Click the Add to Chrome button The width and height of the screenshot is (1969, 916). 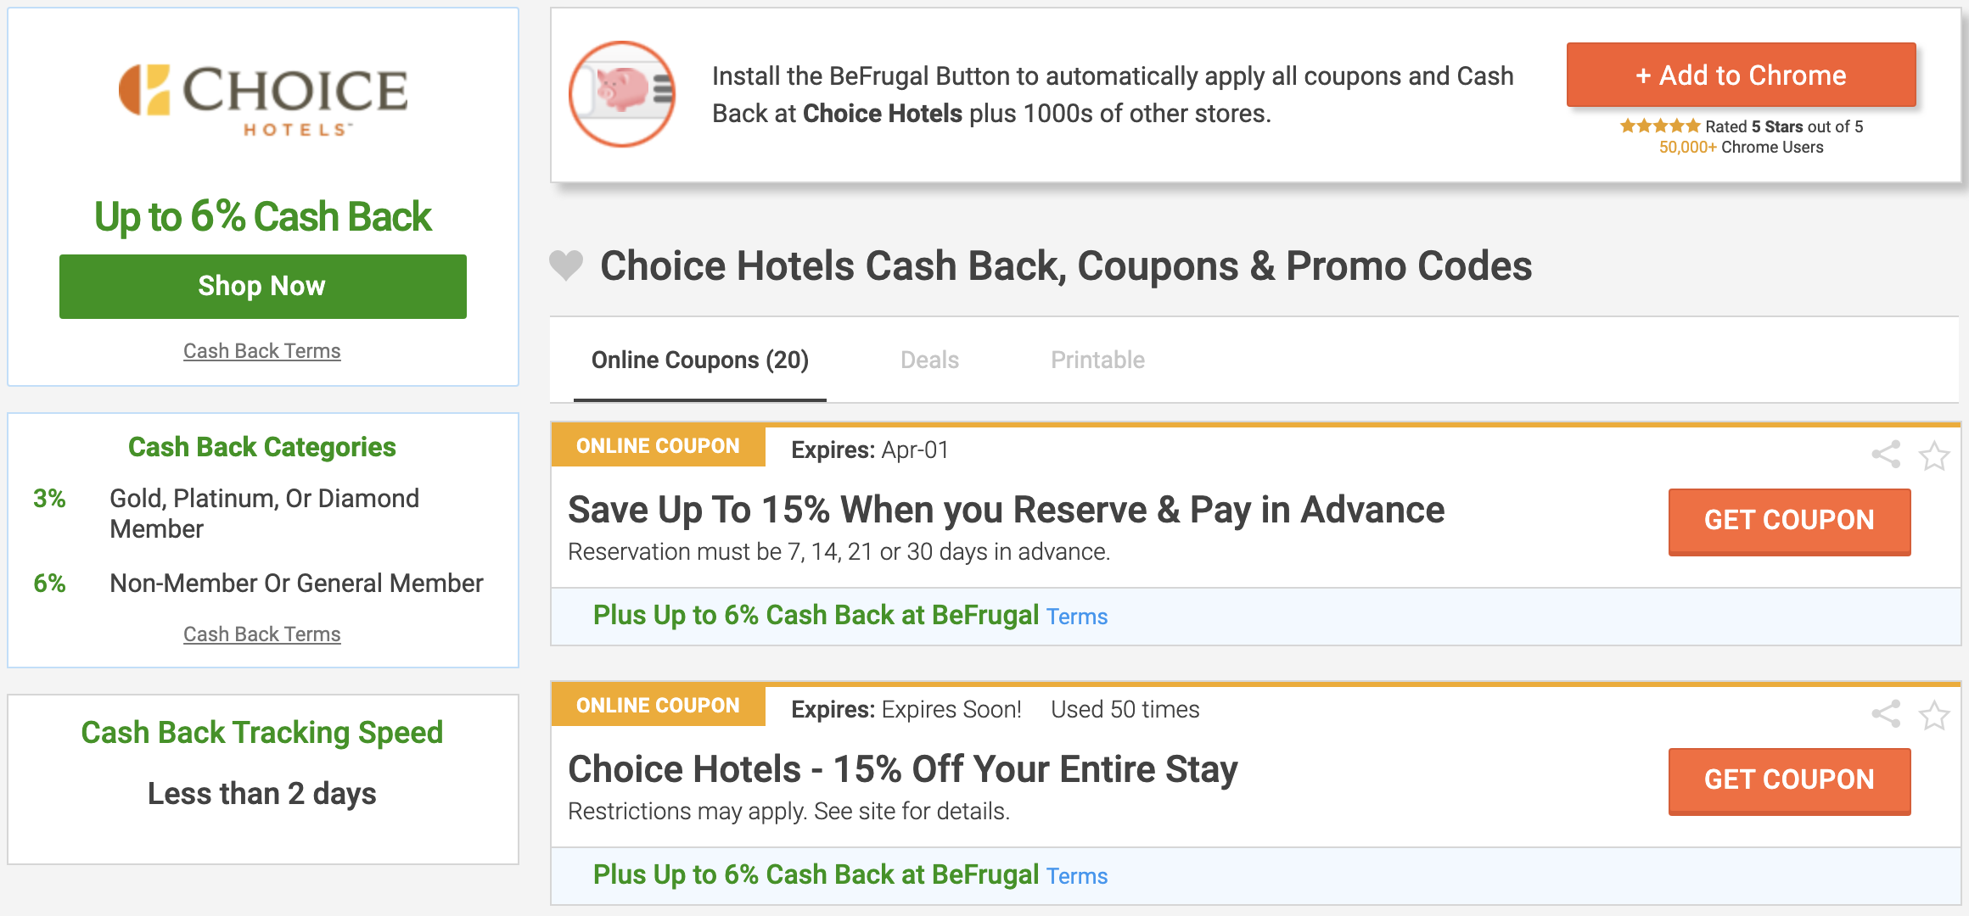click(x=1741, y=75)
